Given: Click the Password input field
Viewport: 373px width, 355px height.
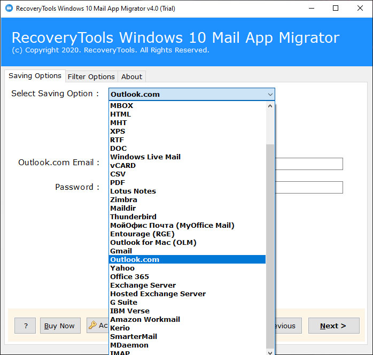Looking at the screenshot, I should click(309, 187).
